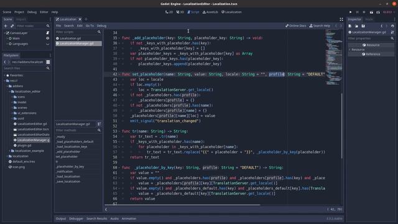The width and height of the screenshot is (398, 224).
Task: Open Search Help
Action: (x=320, y=26)
